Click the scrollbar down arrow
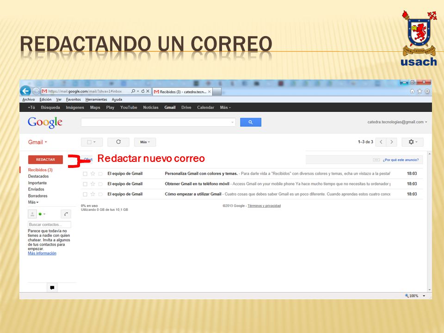Viewport: 444px width, 333px height. click(430, 290)
